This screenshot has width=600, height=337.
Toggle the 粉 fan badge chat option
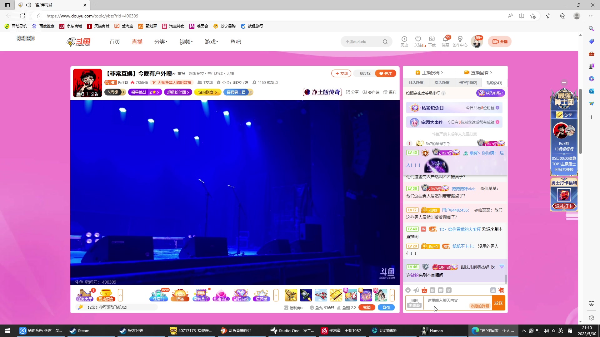tap(432, 290)
